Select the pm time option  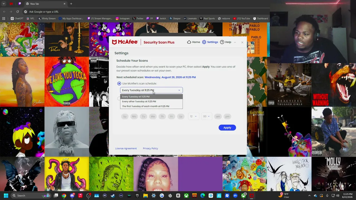point(228,116)
